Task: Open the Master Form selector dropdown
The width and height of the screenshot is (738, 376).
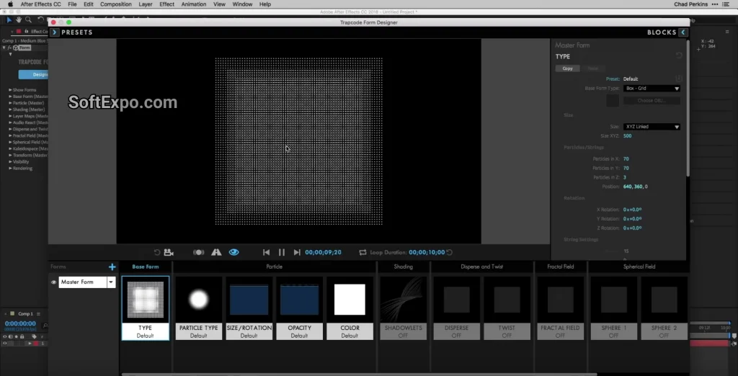Action: (111, 282)
